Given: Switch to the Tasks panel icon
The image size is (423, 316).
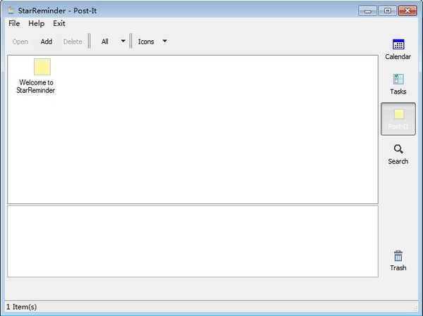Looking at the screenshot, I should pos(398,80).
